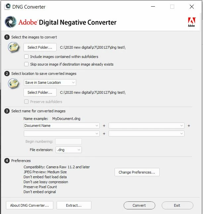Click the plus sign in second name row
This screenshot has height=214, width=203.
click(x=104, y=134)
